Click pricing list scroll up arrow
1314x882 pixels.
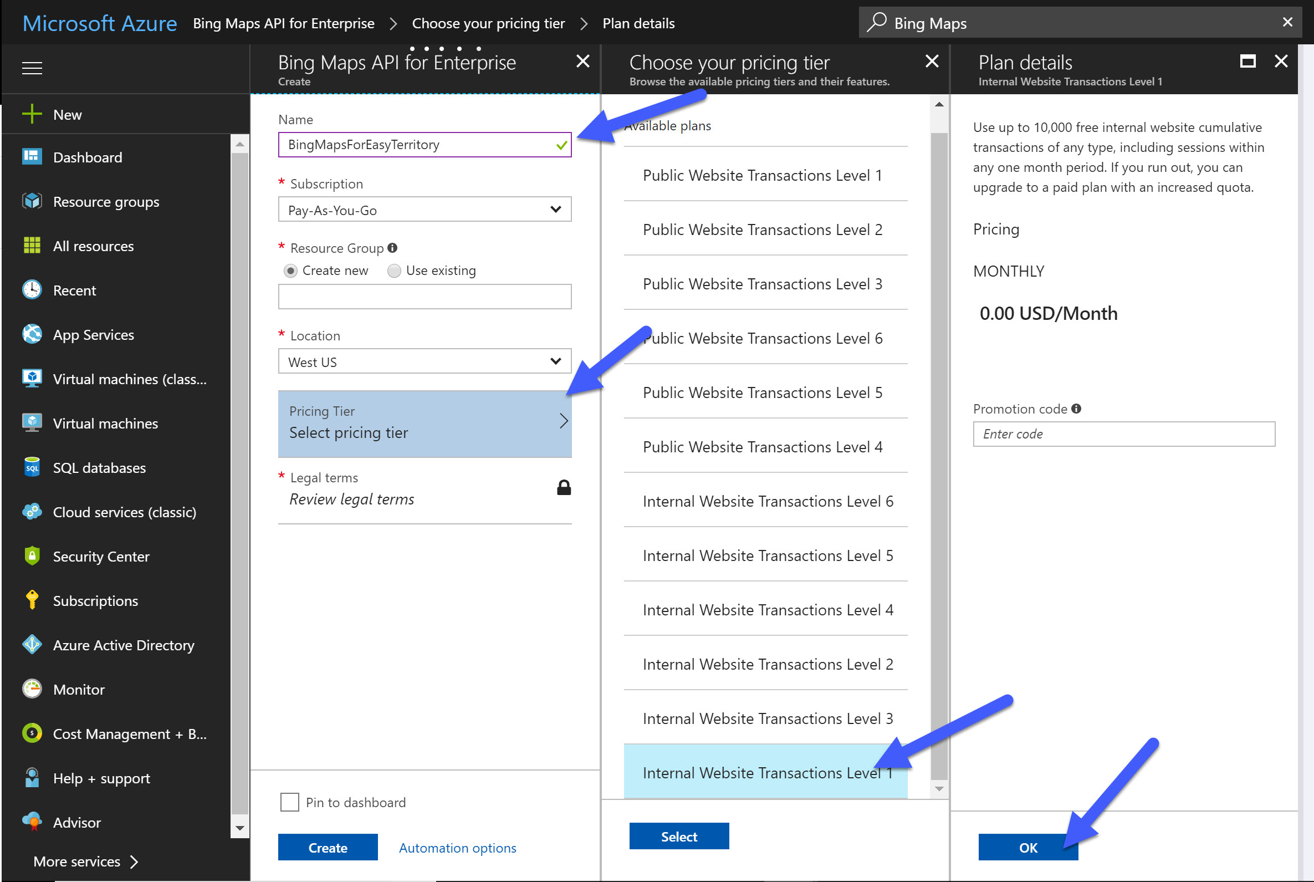[938, 105]
